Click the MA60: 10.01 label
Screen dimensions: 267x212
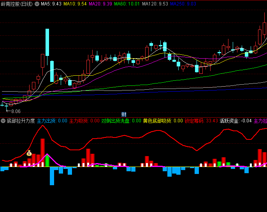click(127, 4)
